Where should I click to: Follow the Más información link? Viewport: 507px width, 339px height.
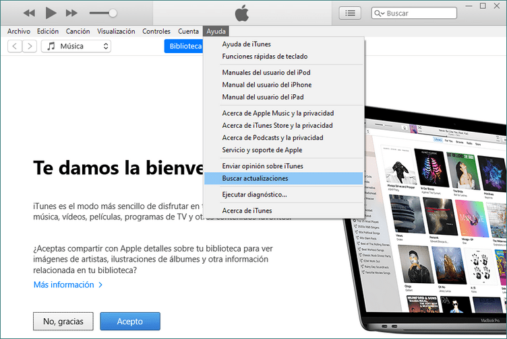[68, 285]
